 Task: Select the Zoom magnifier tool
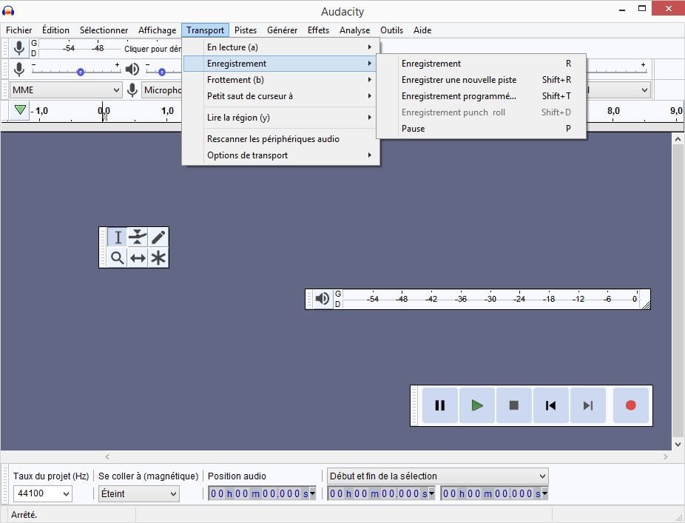click(118, 257)
